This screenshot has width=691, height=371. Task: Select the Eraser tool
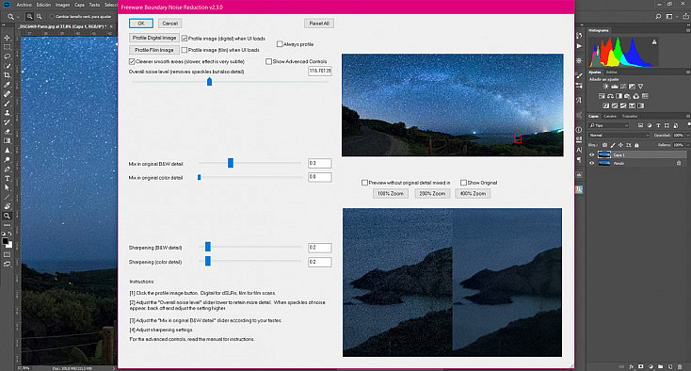pos(7,131)
